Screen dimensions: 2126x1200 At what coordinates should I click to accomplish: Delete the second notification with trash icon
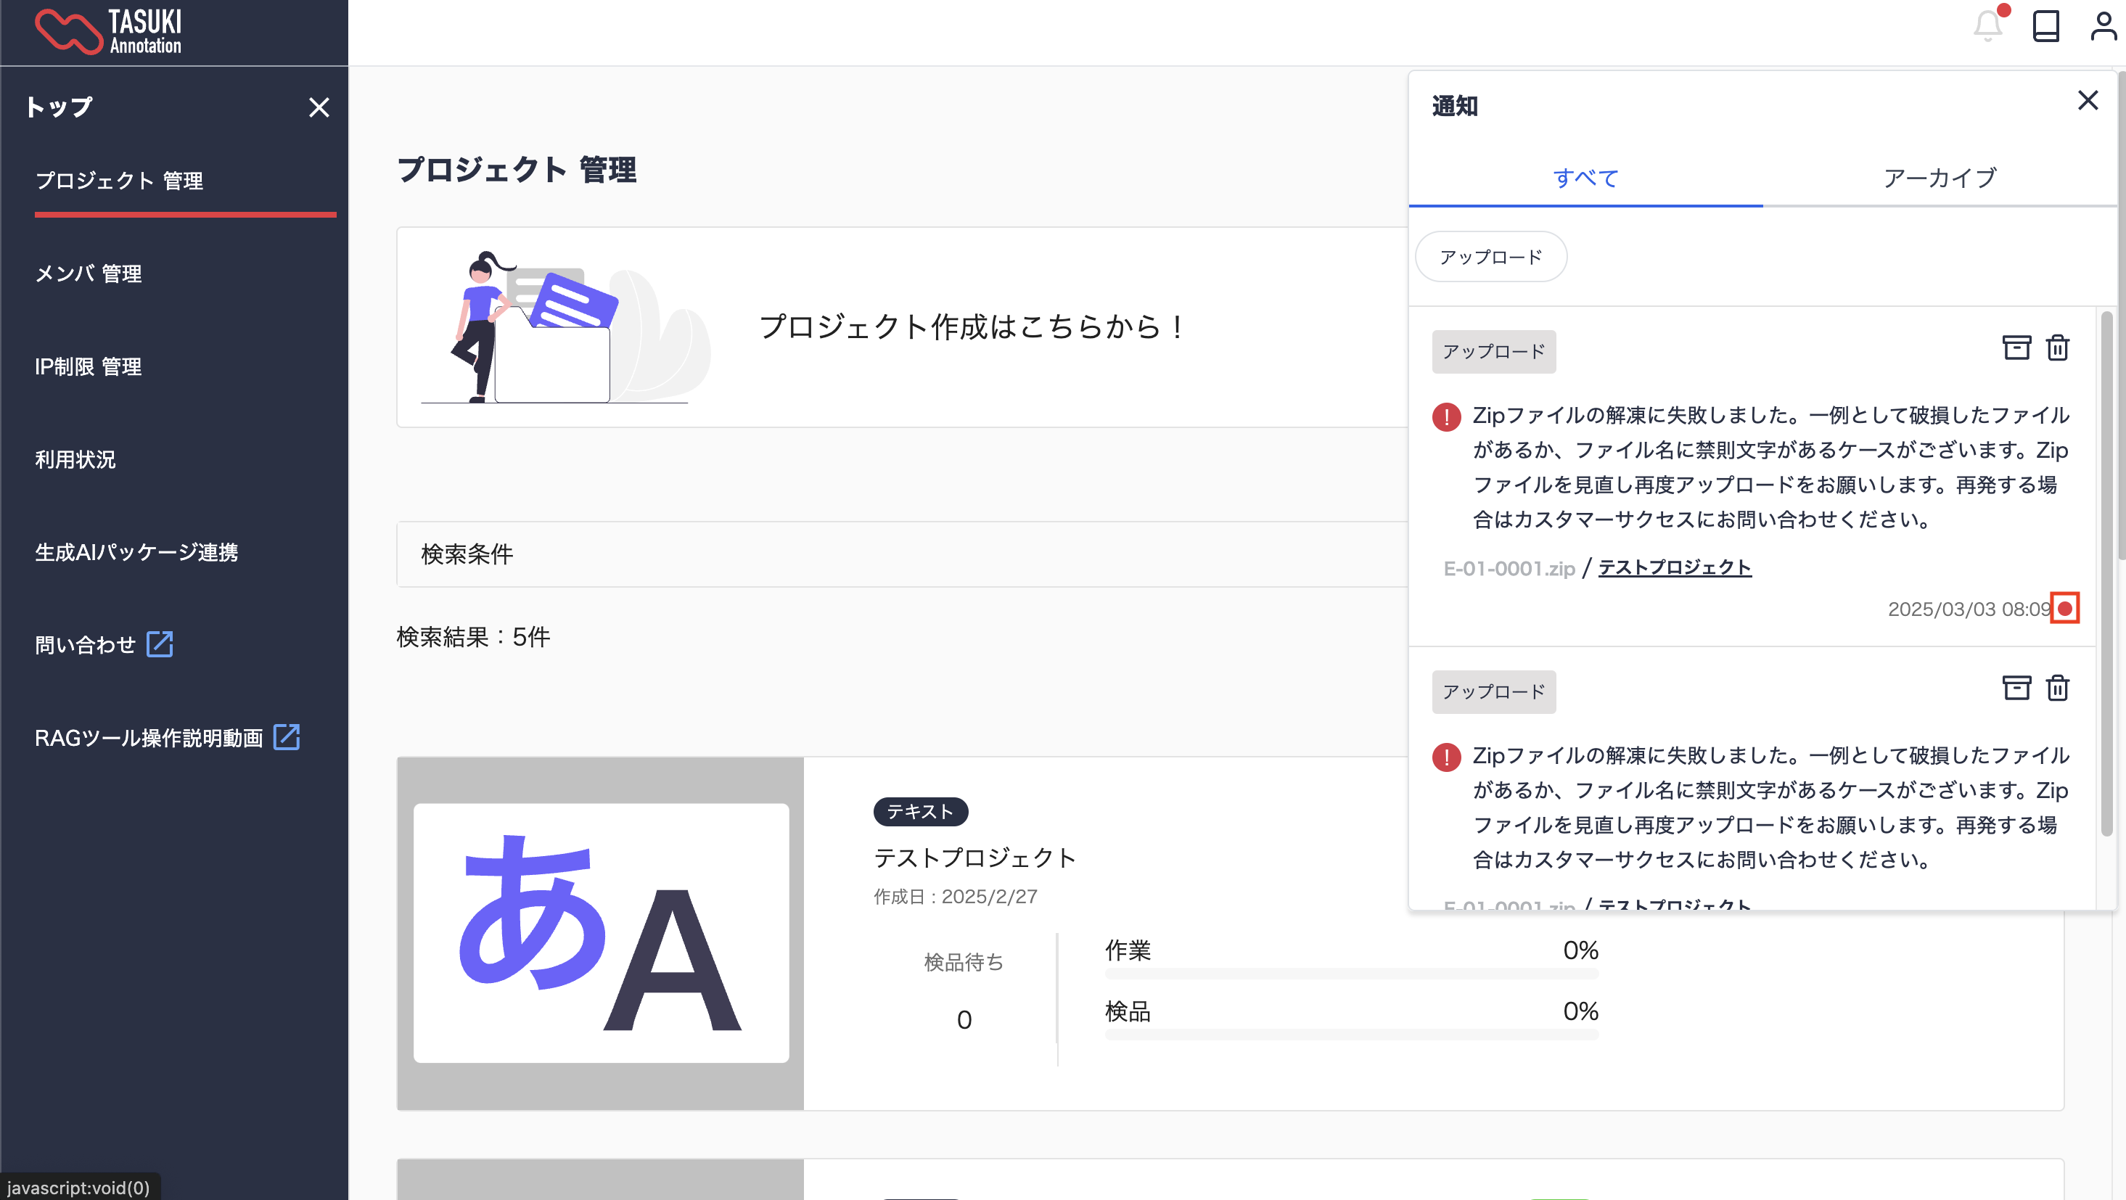(x=2058, y=689)
